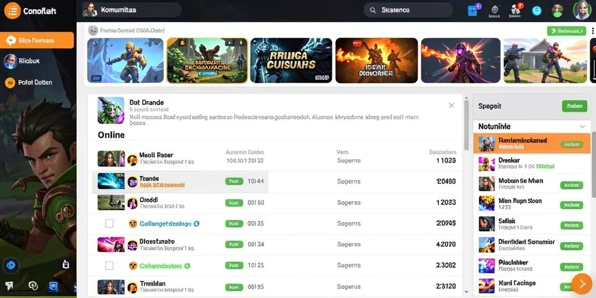Open the Rriuga Cuisuars game thumbnail

[291, 61]
